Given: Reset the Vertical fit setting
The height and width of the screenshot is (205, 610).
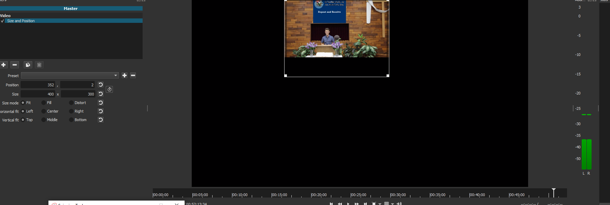Looking at the screenshot, I should 101,120.
